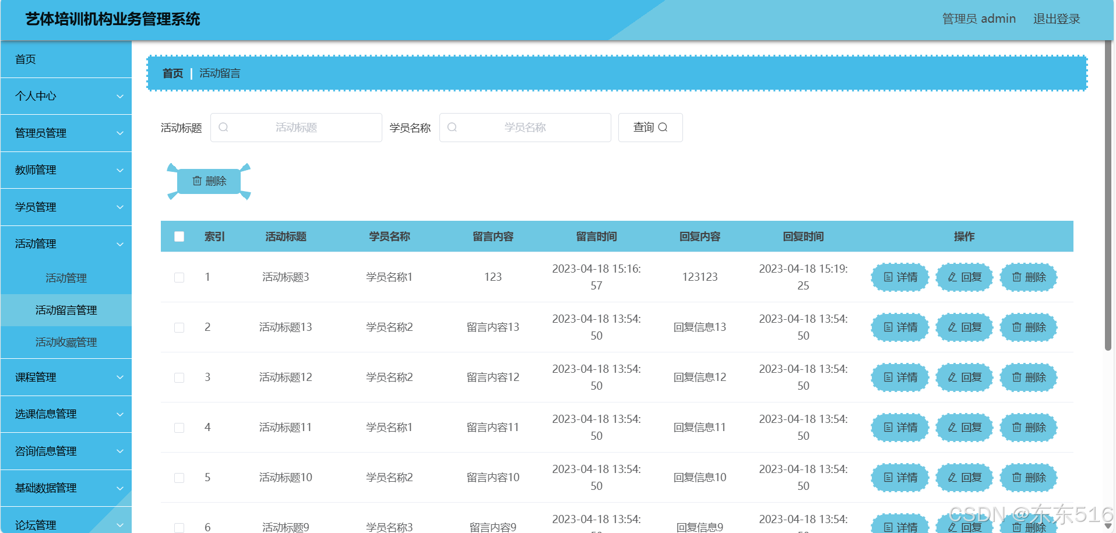Expand the 个人中心 sidebar menu

coord(66,96)
